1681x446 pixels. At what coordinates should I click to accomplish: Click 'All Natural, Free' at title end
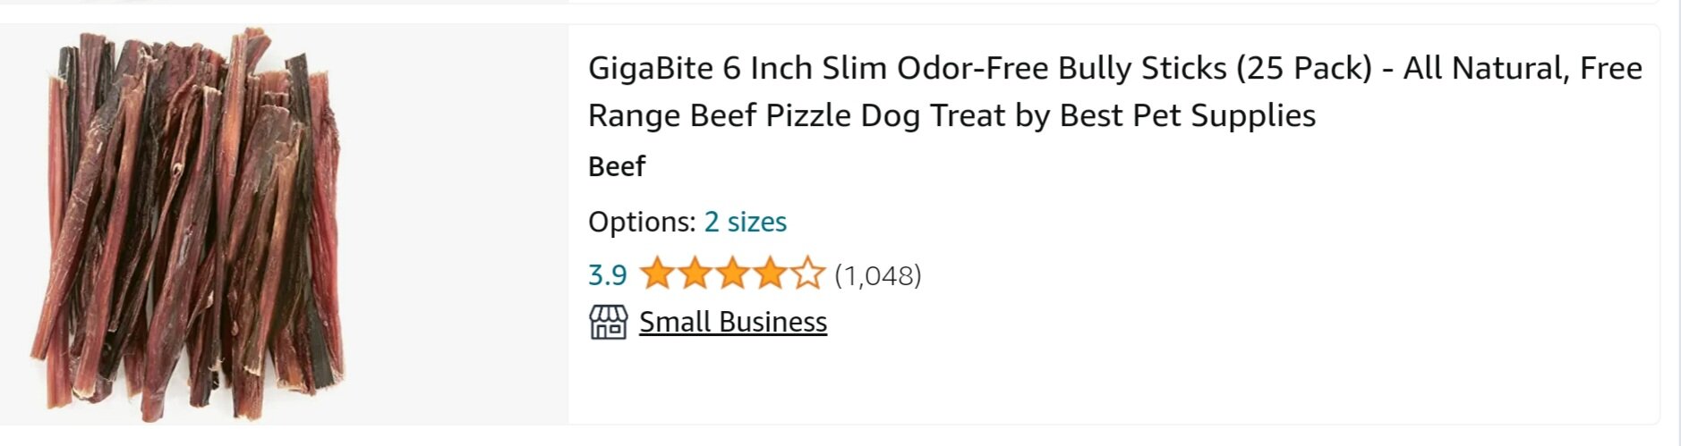pos(1523,68)
